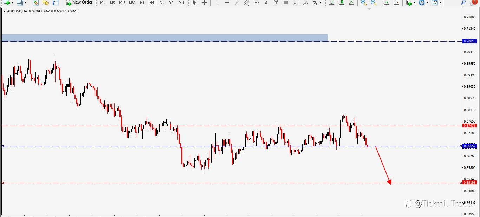This screenshot has height=217, width=480.
Task: Select the Text "A" tool
Action: (266, 2)
